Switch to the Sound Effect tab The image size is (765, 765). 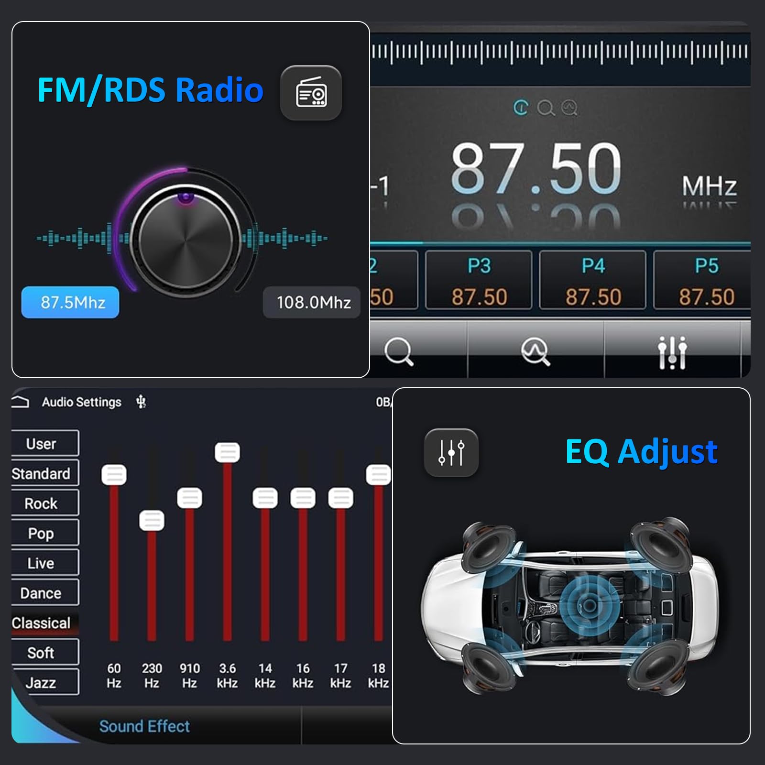tap(144, 726)
